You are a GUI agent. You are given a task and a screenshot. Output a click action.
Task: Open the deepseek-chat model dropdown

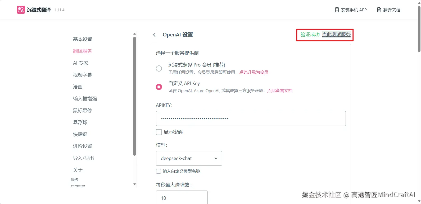click(x=189, y=158)
